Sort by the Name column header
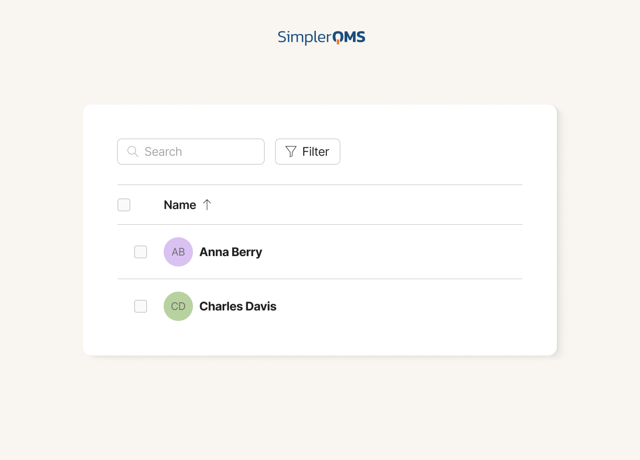This screenshot has width=640, height=460. point(180,205)
